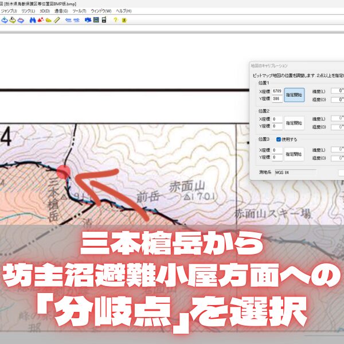Open the ジャンプ(J) menu
The width and height of the screenshot is (344, 344).
pos(10,11)
